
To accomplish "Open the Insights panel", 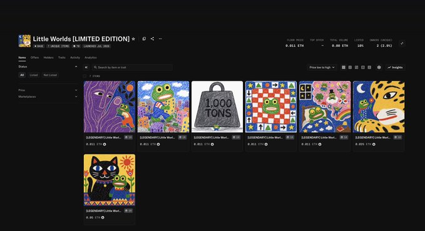I will (395, 67).
